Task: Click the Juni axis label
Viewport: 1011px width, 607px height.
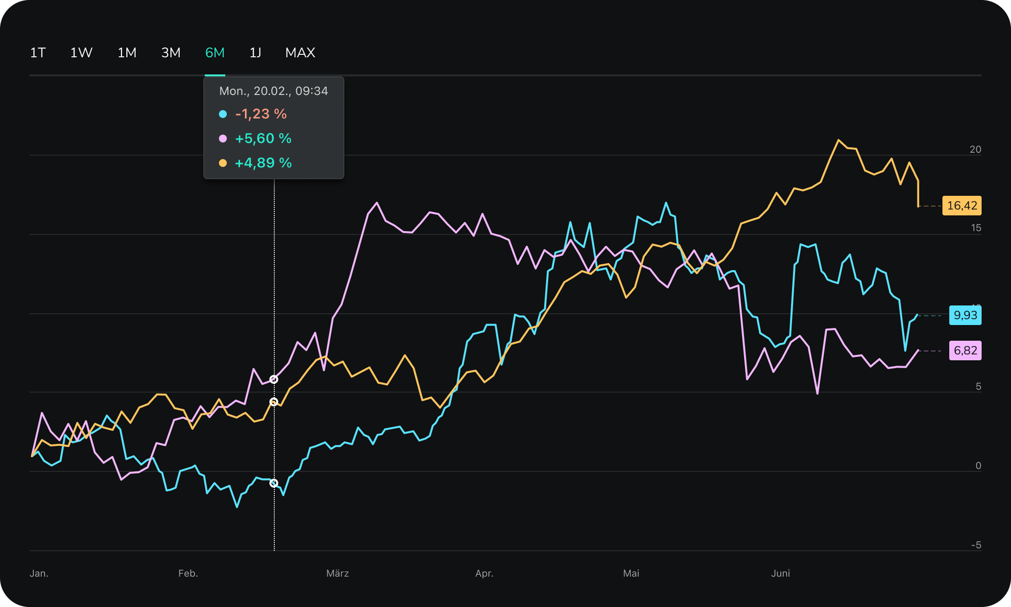Action: point(781,573)
